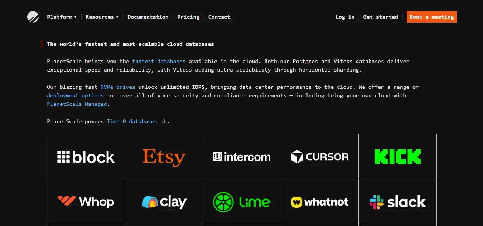Click the Log in link
The height and width of the screenshot is (226, 483).
pos(345,17)
